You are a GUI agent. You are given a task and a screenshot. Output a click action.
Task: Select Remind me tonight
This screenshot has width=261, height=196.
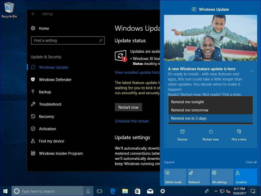point(211,102)
